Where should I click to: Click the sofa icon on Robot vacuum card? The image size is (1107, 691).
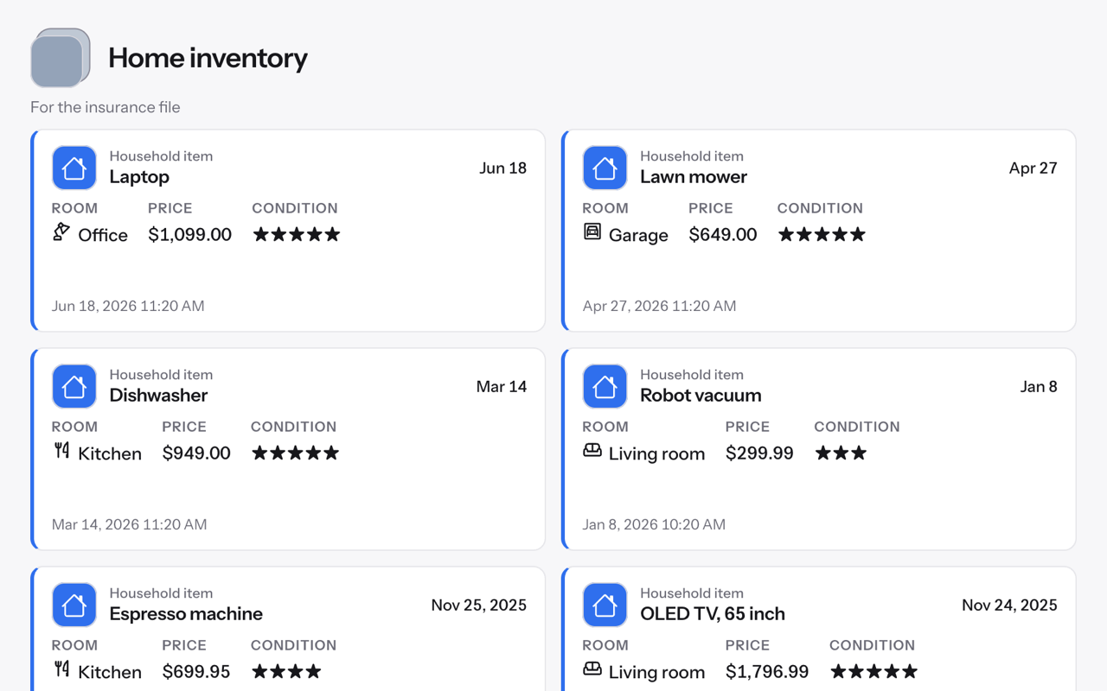[x=592, y=451]
